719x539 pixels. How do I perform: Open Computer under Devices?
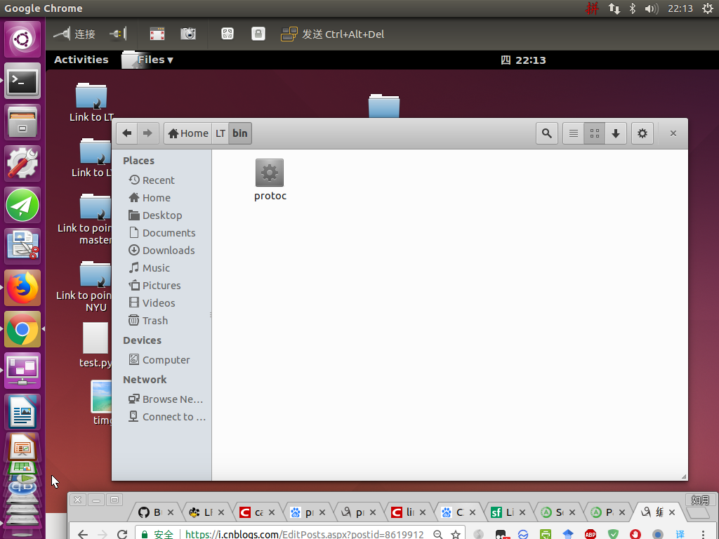point(162,360)
